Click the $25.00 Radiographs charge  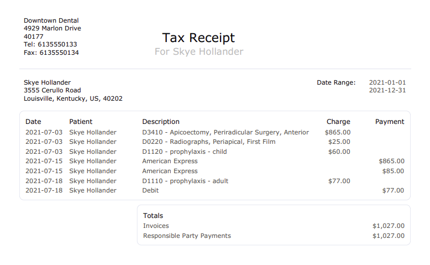click(x=339, y=142)
